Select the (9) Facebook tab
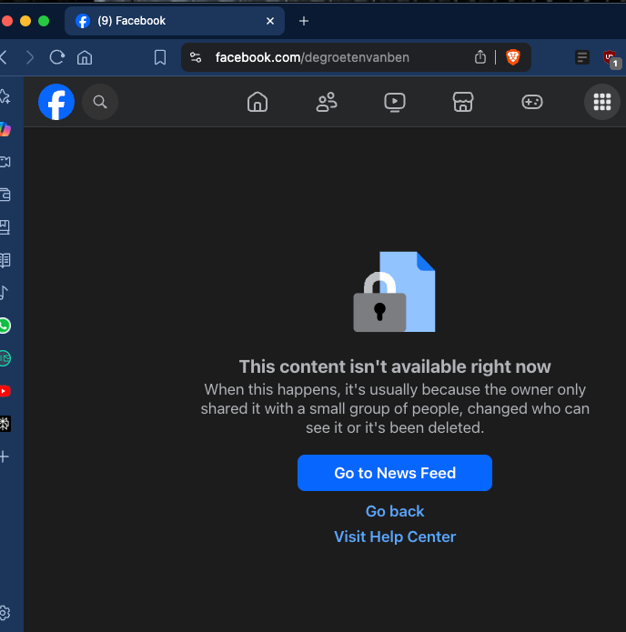Screen dimensions: 626x632 pyautogui.click(x=175, y=21)
